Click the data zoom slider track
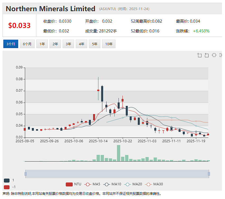The height and width of the screenshot is (199, 225). click(117, 174)
